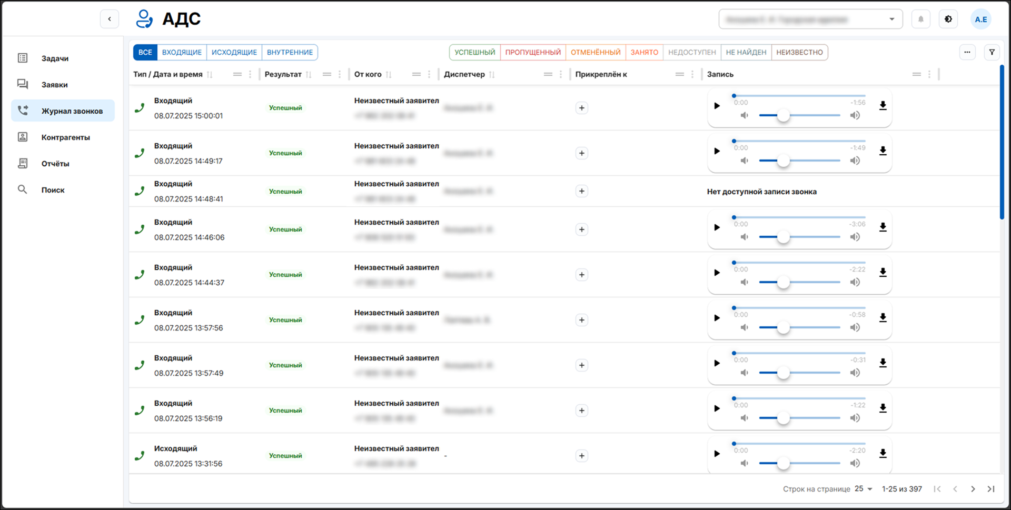Open the Поиск search sidebar item

pos(53,190)
